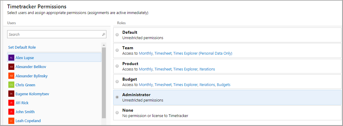
Task: Click the Search users input field
Action: (x=57, y=34)
